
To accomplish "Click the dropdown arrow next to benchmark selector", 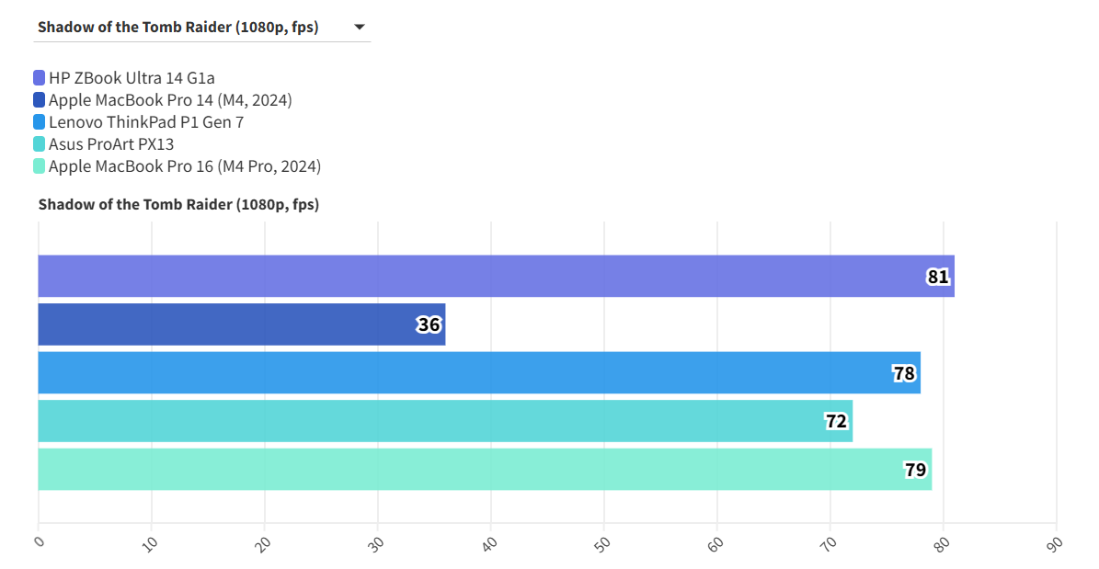I will (360, 28).
